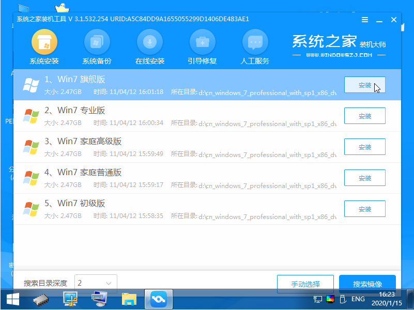This screenshot has width=414, height=310.
Task: Select the Win7 家庭普通版 list entry
Action: coord(181,178)
